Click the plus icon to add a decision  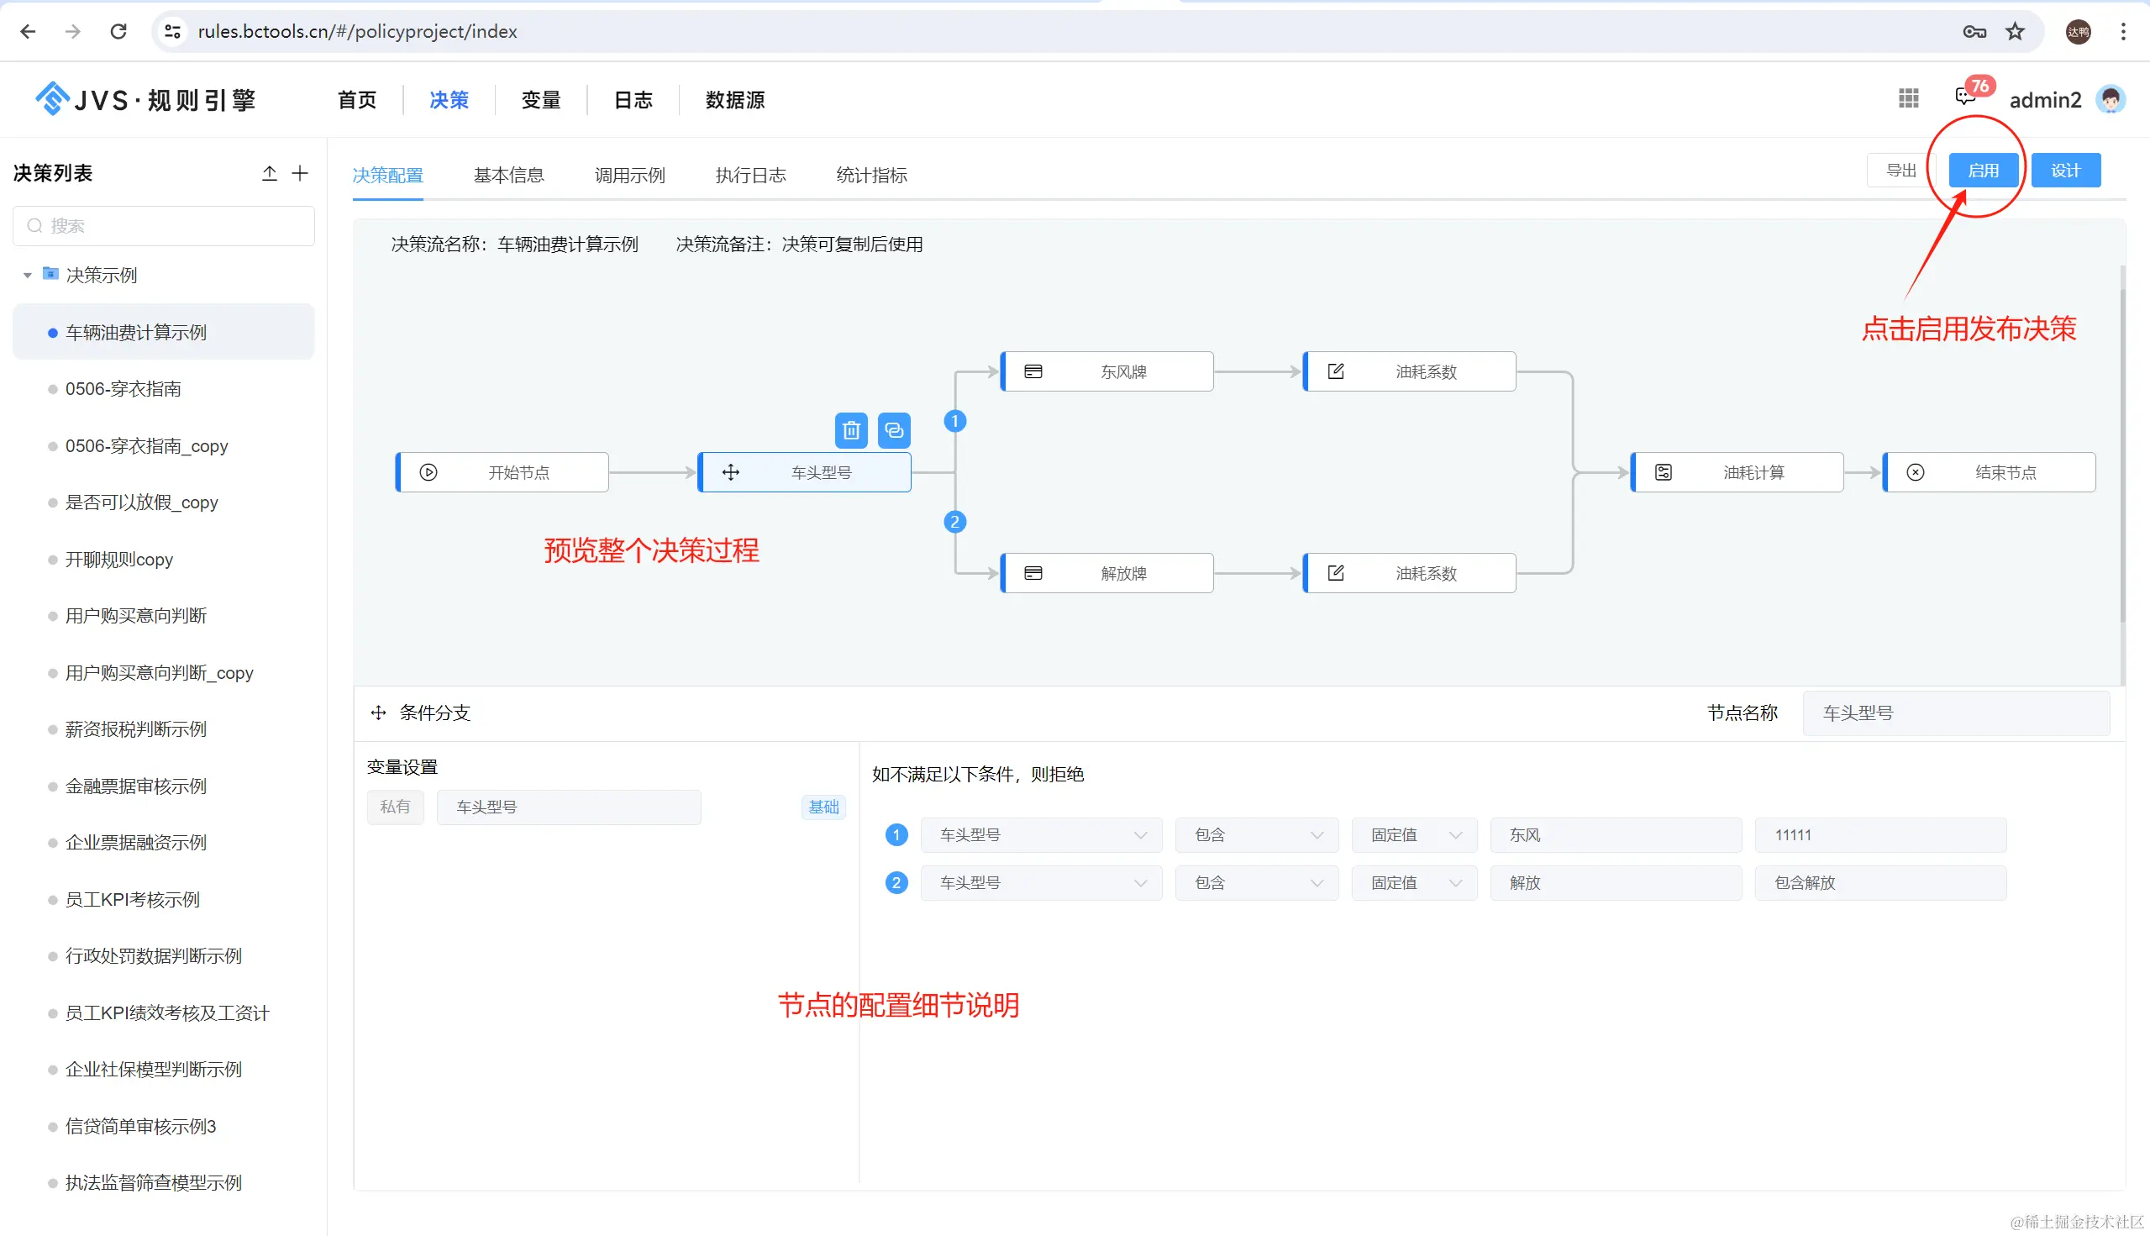tap(300, 173)
